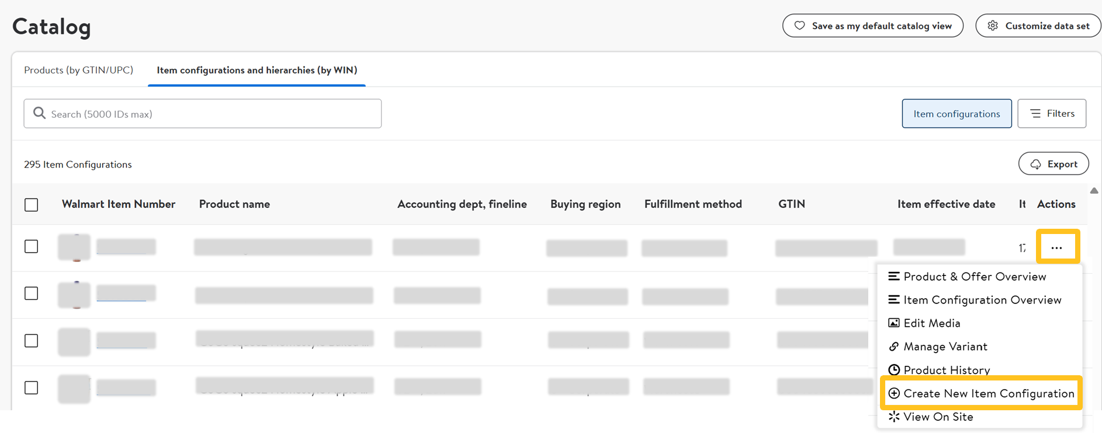Check the first row's checkbox
Viewport: 1102px width, 433px height.
point(32,246)
